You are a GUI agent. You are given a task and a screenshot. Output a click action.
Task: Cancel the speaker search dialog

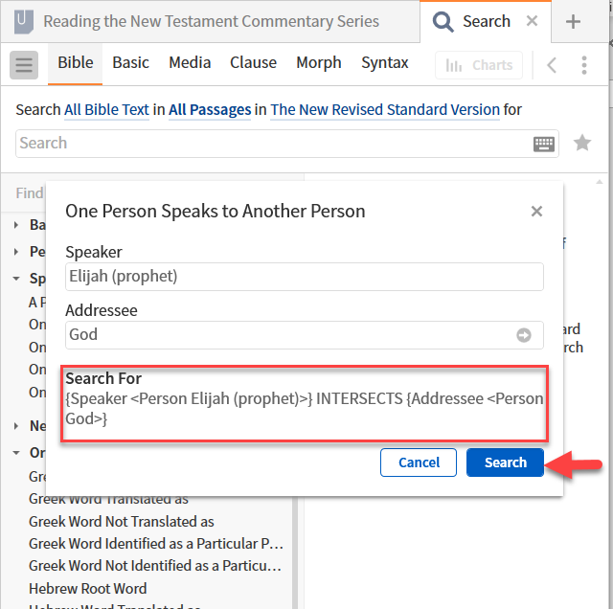(x=419, y=462)
